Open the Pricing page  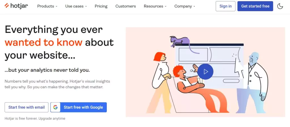coord(101,6)
